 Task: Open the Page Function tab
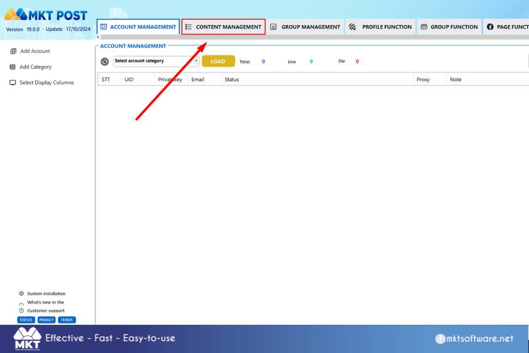[507, 26]
